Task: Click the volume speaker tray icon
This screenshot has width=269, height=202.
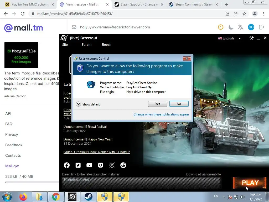Action: click(x=242, y=197)
